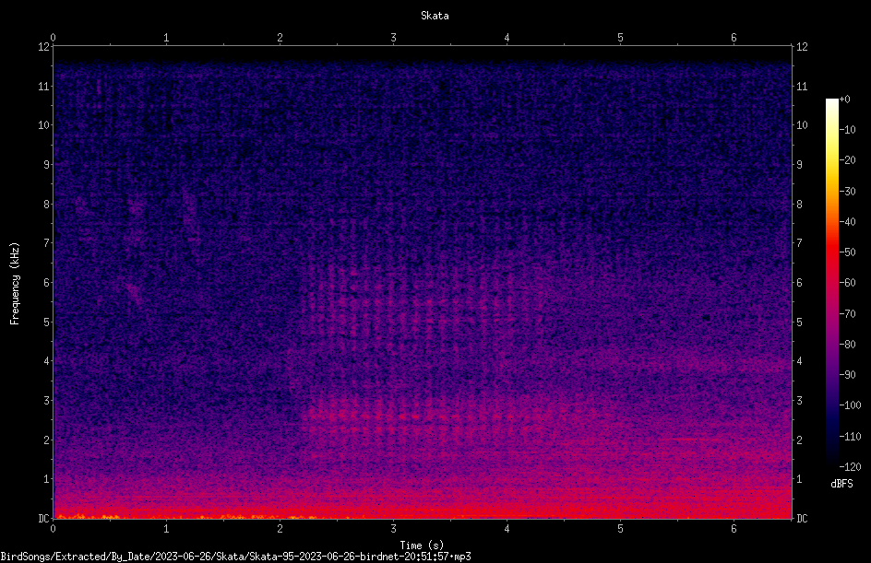Click the 'Skata' title above the spectrogram
This screenshot has height=563, width=871.
click(x=435, y=16)
